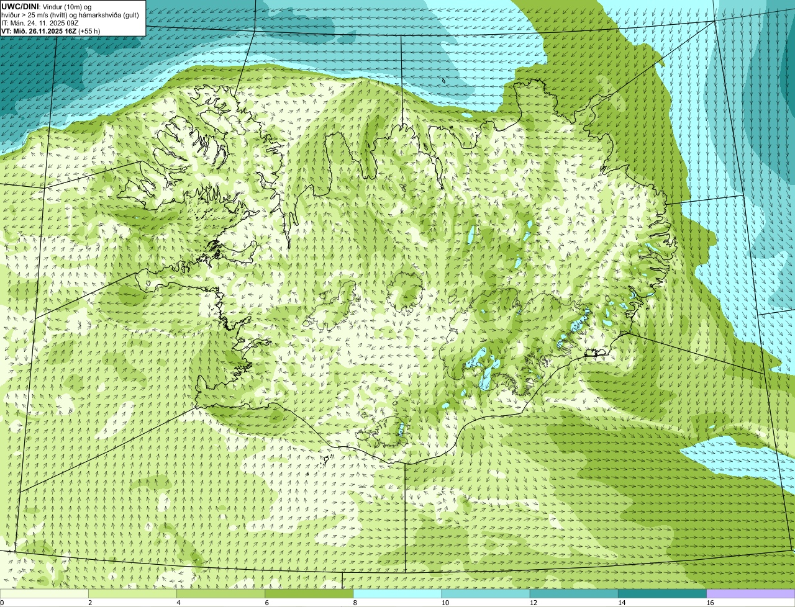Image resolution: width=795 pixels, height=607 pixels.
Task: Select the olive green 6–8 color bar segment
Action: click(309, 593)
